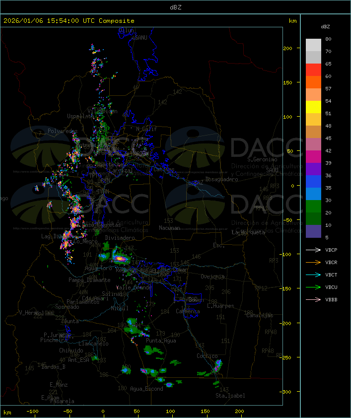Select the yellow 51–54 dBZ legend swatch
Image resolution: width=351 pixels, height=418 pixels.
click(x=313, y=107)
